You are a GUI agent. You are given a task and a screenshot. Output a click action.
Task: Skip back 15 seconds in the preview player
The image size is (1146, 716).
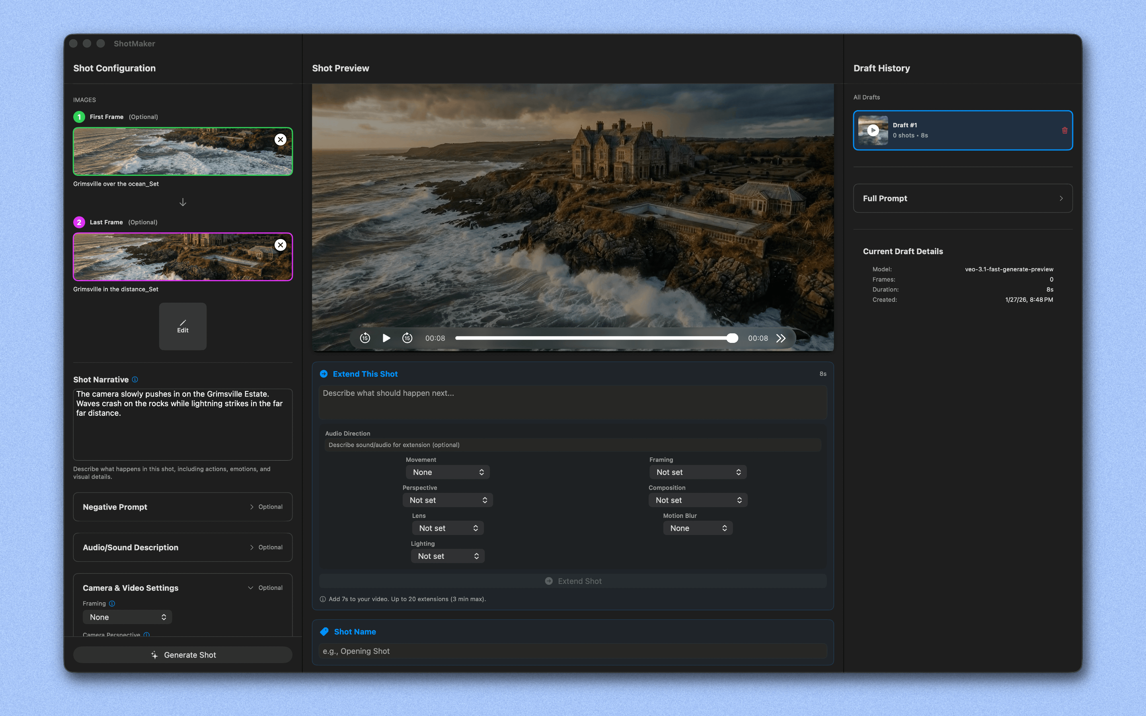(x=364, y=338)
